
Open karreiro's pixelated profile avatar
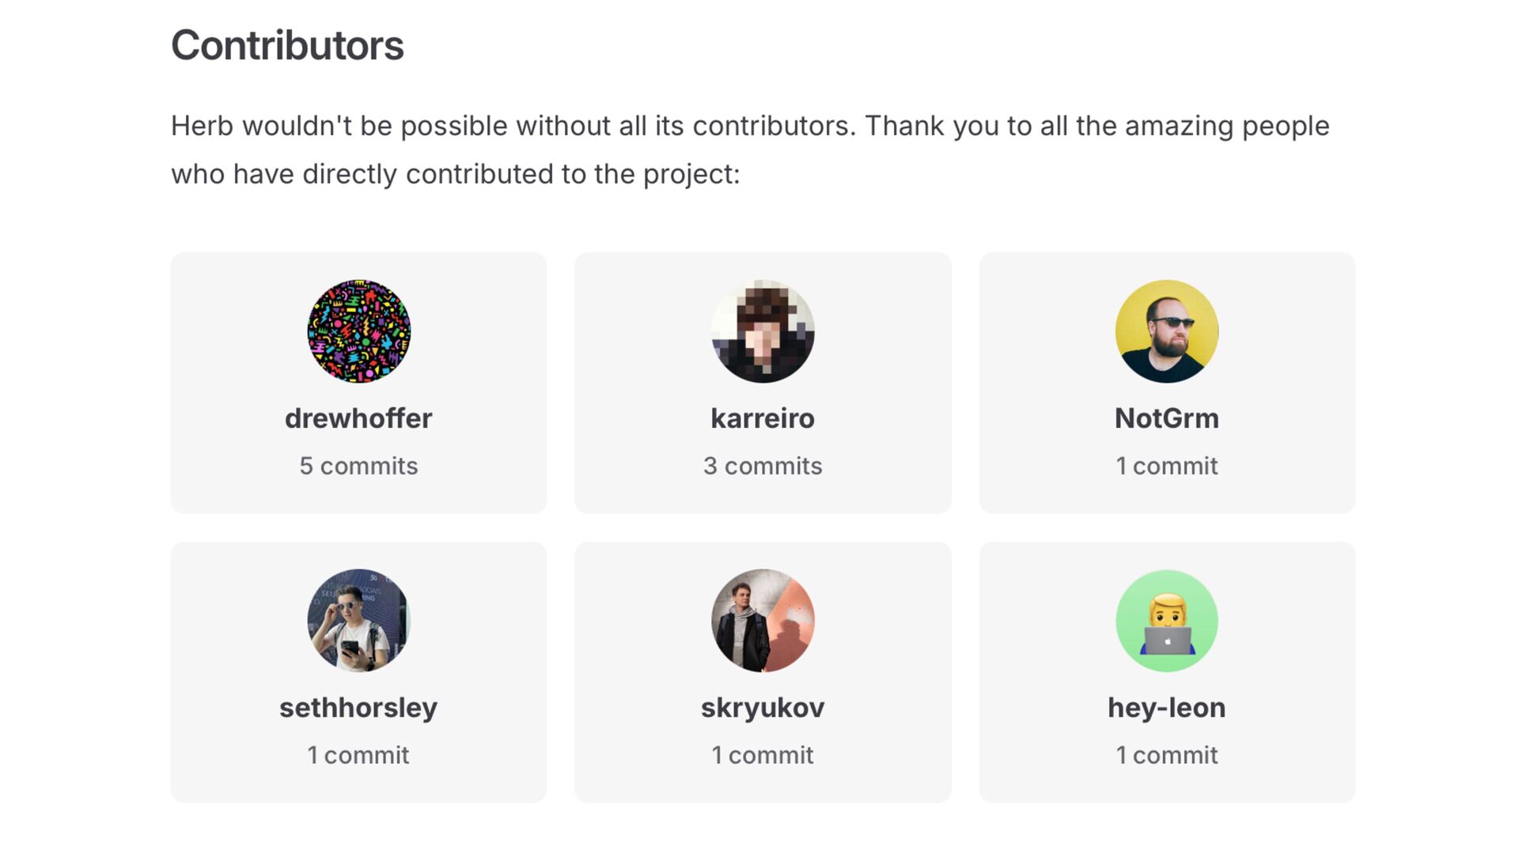pyautogui.click(x=763, y=331)
